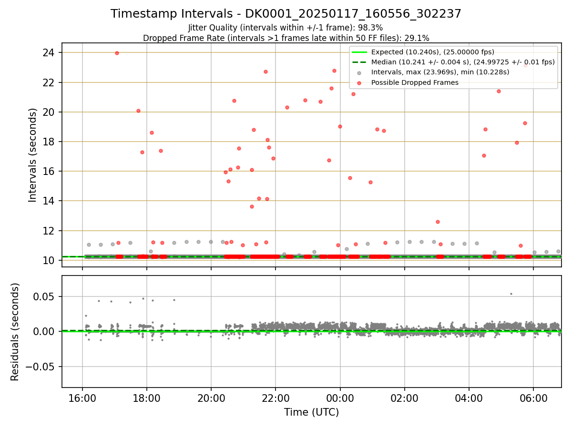Click legend entry 'Median (10.241 +/- 0.004 s)'
572x429 pixels.
(x=463, y=62)
